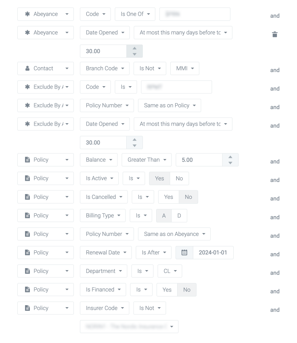The height and width of the screenshot is (343, 297).
Task: Set Is Active to No
Action: [x=179, y=178]
